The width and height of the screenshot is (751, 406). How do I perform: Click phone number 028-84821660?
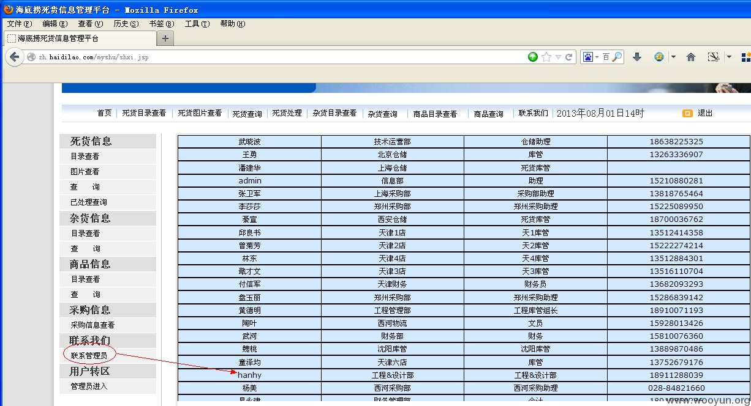676,388
